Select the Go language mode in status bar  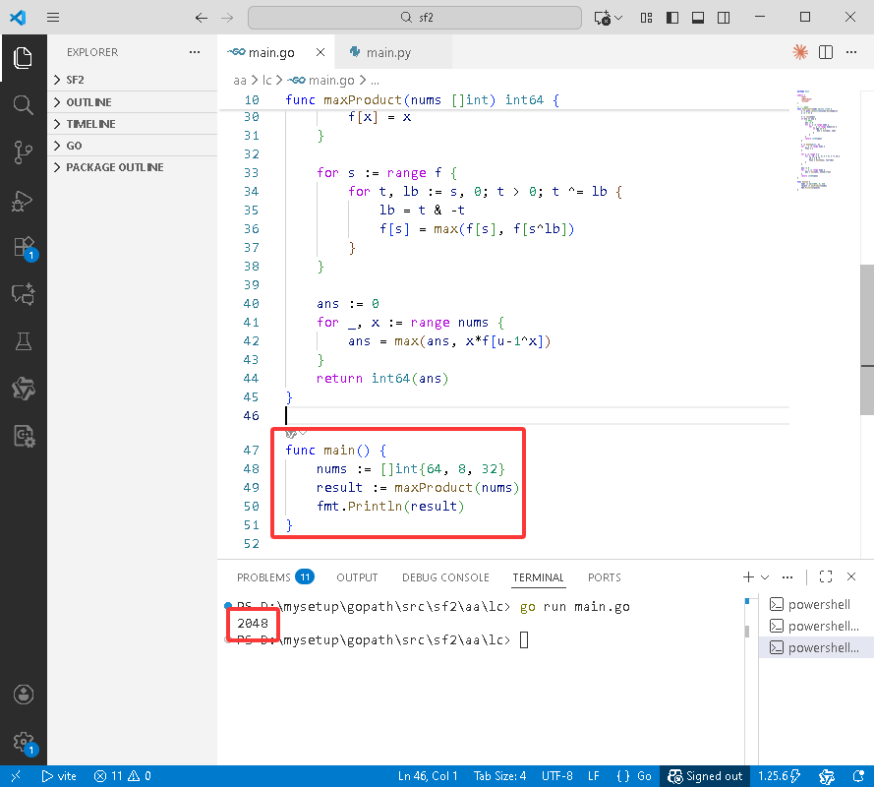tap(644, 776)
